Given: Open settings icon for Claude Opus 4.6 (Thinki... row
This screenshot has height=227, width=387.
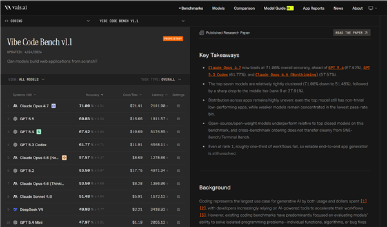Looking at the screenshot, I should pyautogui.click(x=178, y=184).
